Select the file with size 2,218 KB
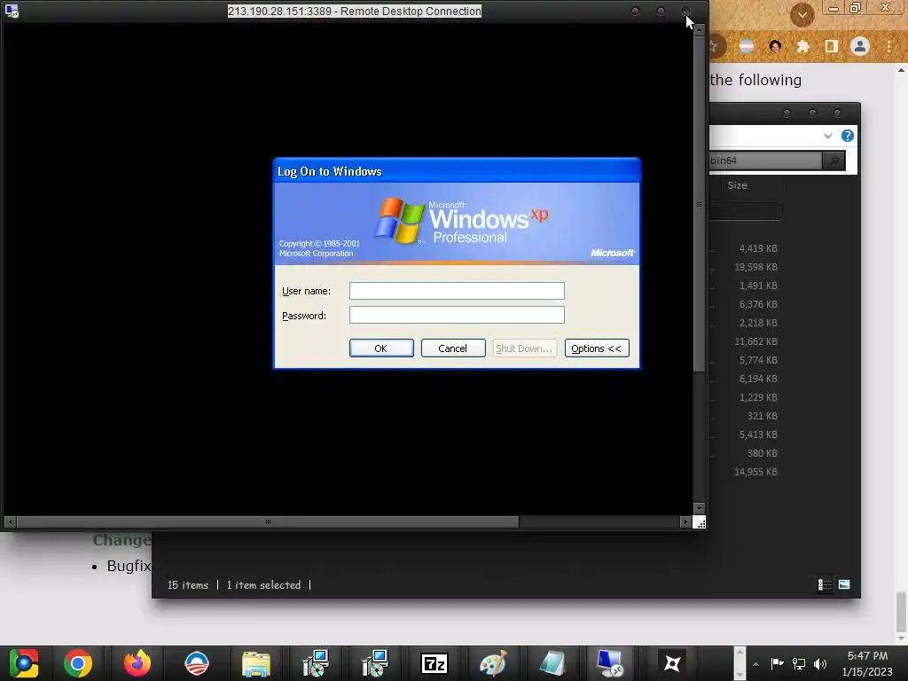 pyautogui.click(x=757, y=323)
